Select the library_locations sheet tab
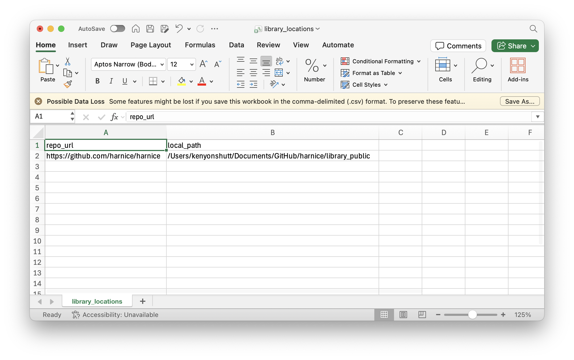The height and width of the screenshot is (360, 574). pos(97,301)
